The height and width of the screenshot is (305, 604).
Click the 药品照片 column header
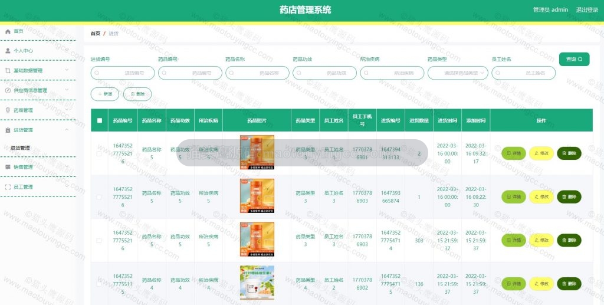click(x=257, y=120)
